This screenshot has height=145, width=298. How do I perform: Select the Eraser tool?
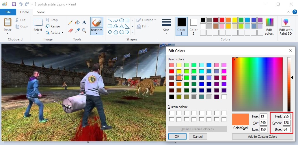70,30
